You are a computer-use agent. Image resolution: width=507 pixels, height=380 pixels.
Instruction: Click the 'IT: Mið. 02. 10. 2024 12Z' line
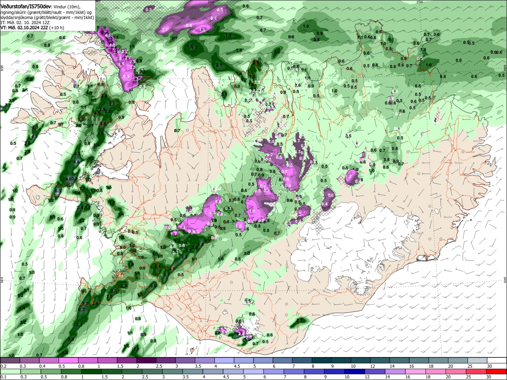pos(25,23)
